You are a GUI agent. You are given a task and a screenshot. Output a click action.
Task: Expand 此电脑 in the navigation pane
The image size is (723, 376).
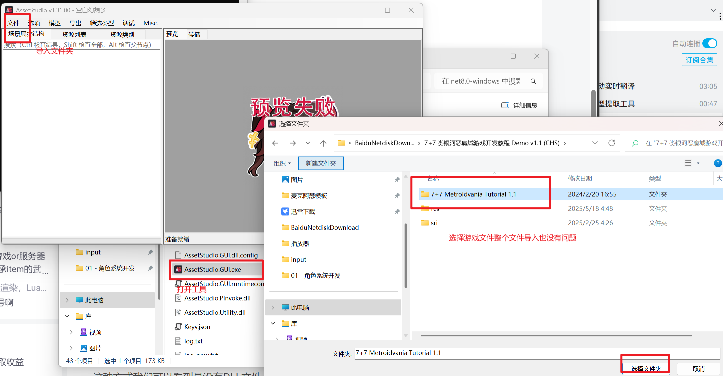tap(273, 307)
